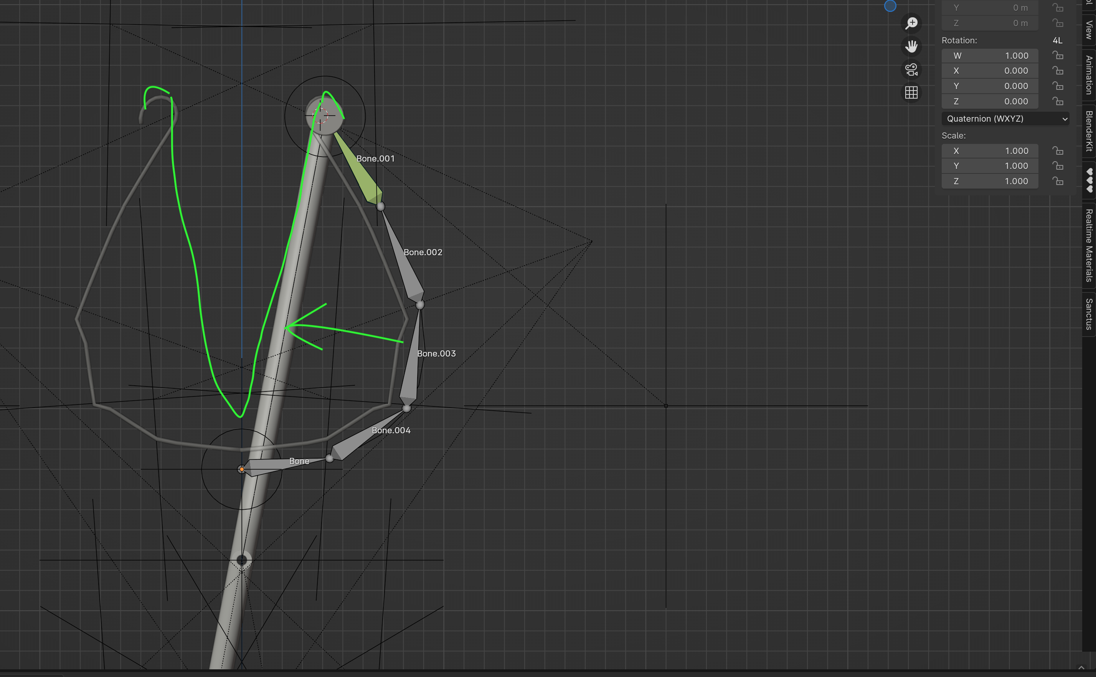Click the zoom viewport magnifier icon
This screenshot has height=677, width=1096.
pyautogui.click(x=911, y=23)
